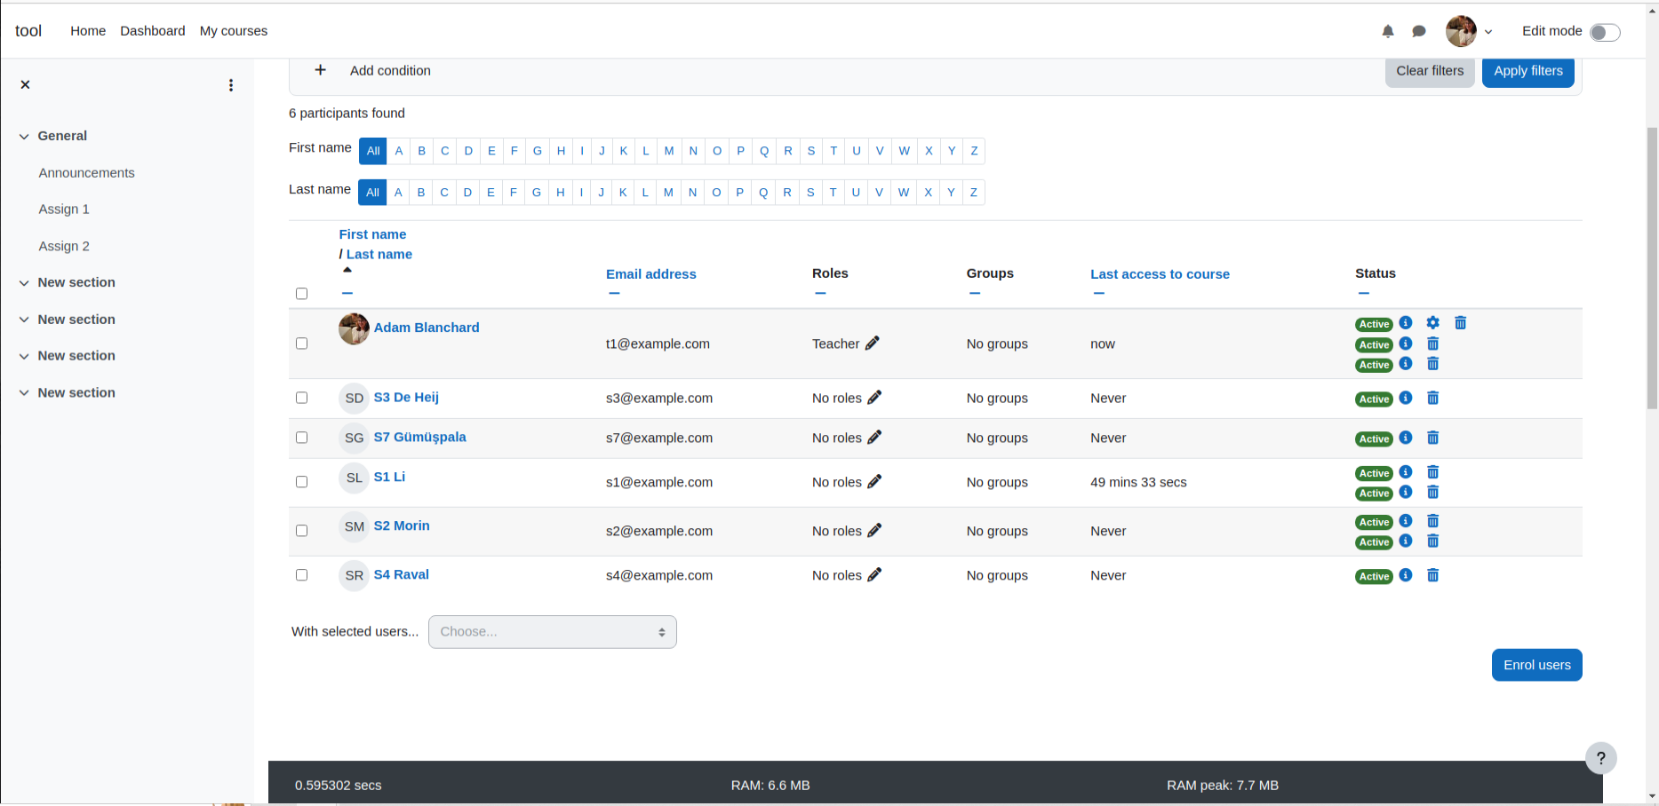1659x806 pixels.
Task: Open Announcements in course index
Action: click(87, 173)
